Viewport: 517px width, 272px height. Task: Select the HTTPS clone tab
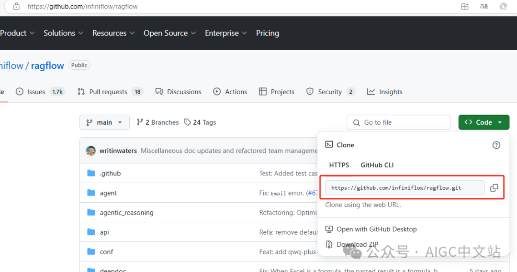click(x=339, y=165)
